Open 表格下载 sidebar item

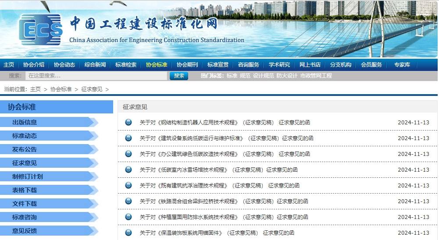tap(25, 190)
